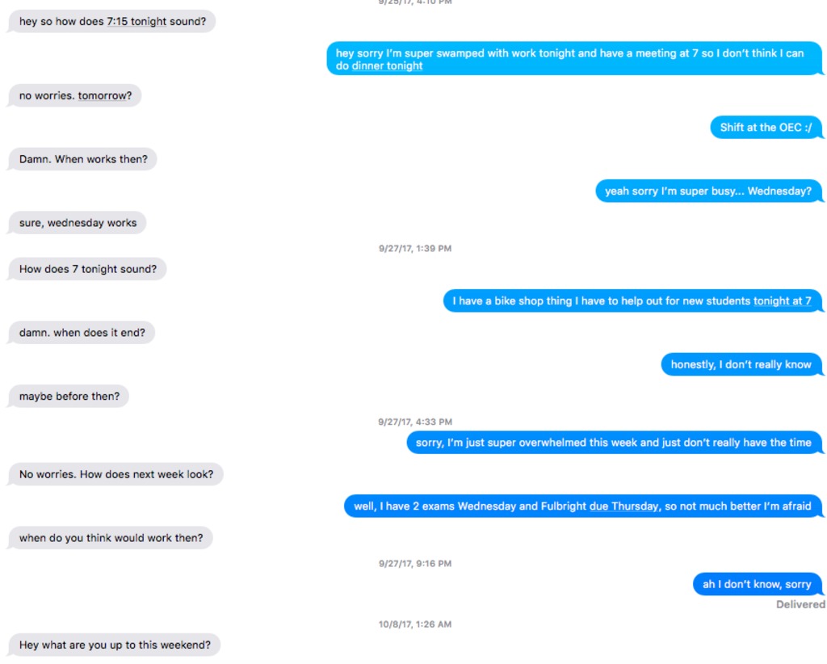Screen dimensions: 827x664
Task: Click the "sure, wednesday works" message bubble
Action: pyautogui.click(x=78, y=223)
